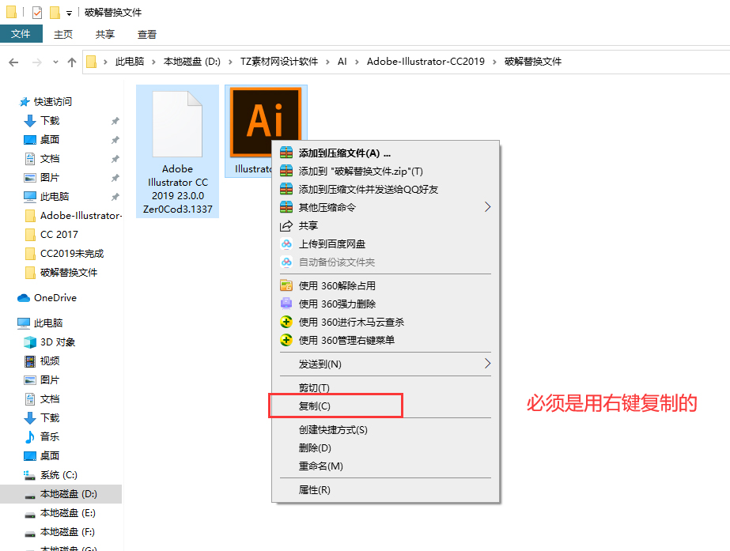Switch to the 主页 ribbon tab
This screenshot has width=730, height=551.
[x=63, y=34]
